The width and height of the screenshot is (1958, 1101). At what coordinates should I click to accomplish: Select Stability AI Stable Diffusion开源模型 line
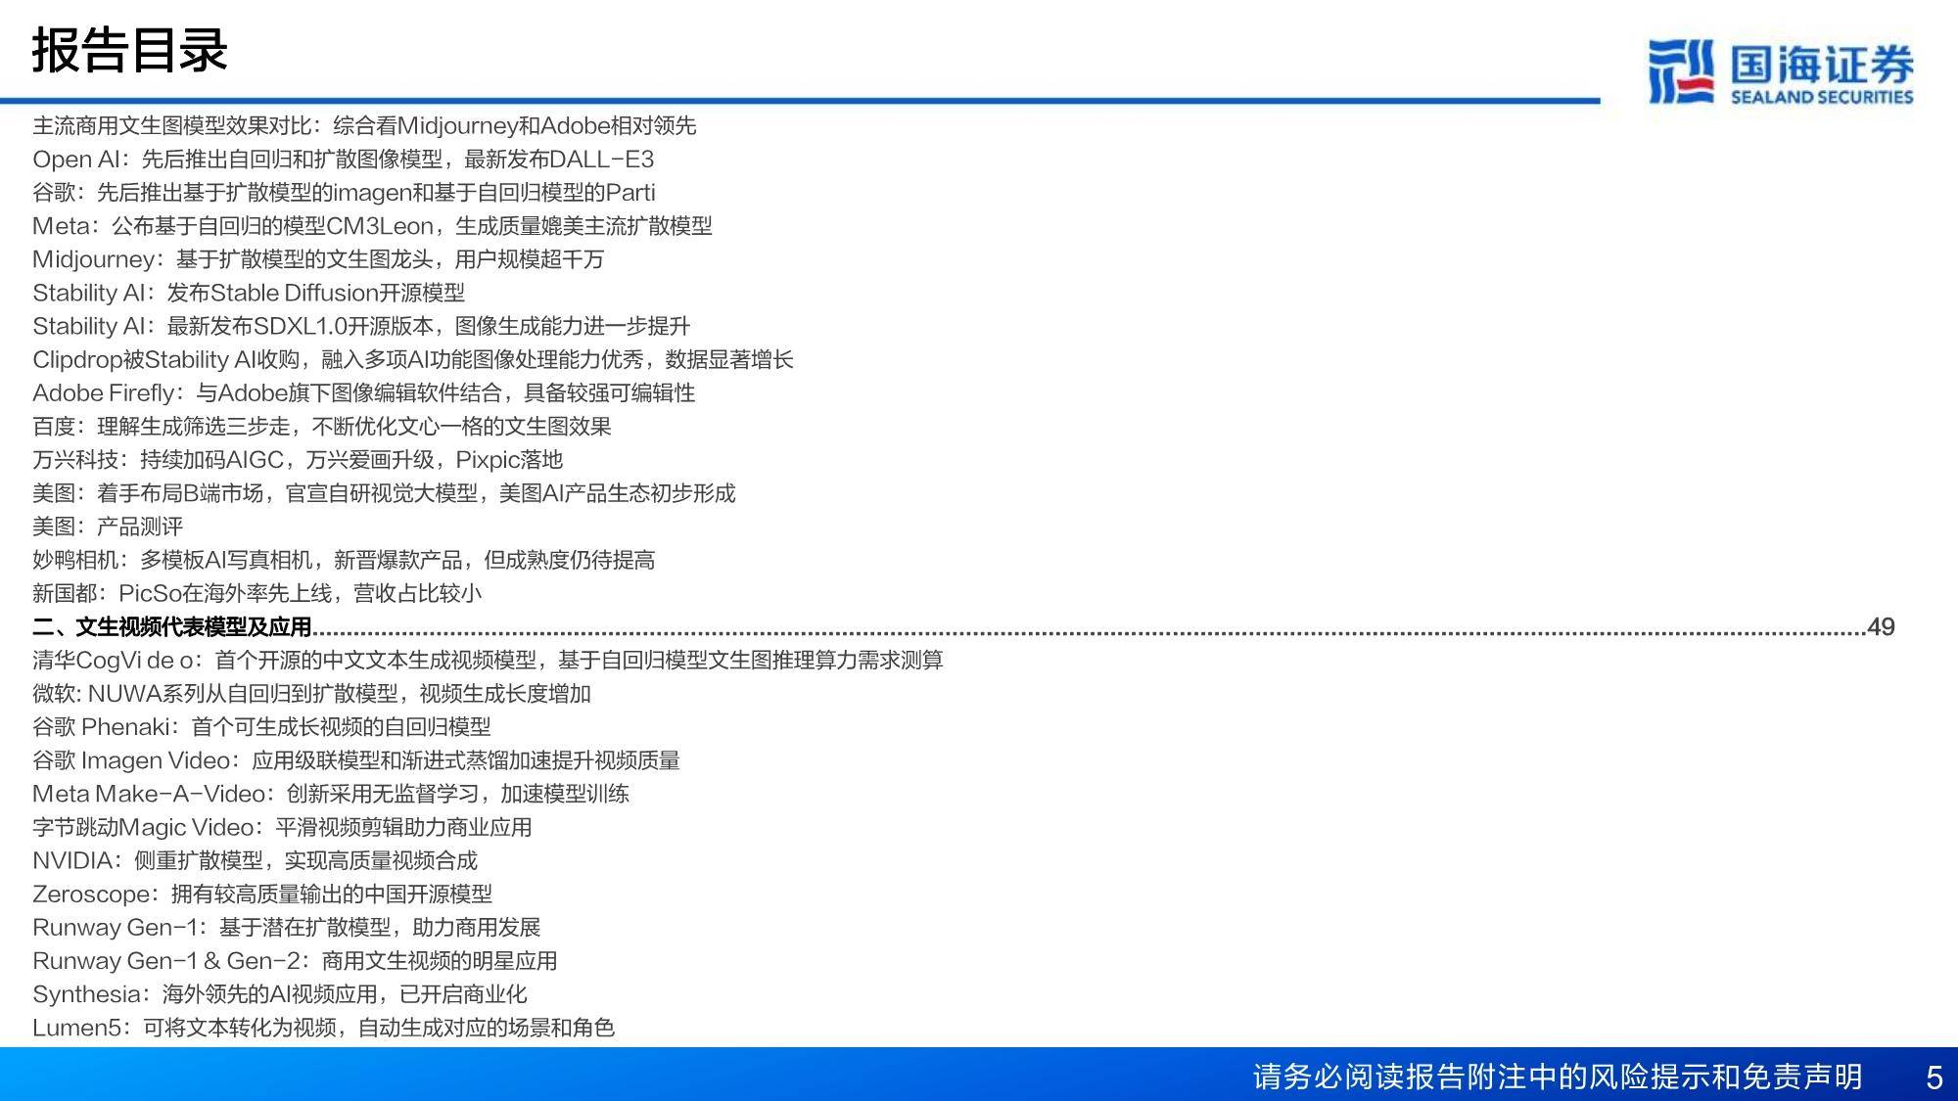pyautogui.click(x=249, y=293)
